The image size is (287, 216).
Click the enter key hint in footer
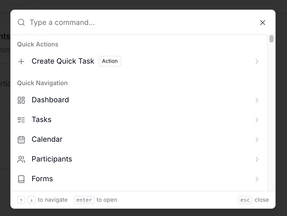coord(84,200)
